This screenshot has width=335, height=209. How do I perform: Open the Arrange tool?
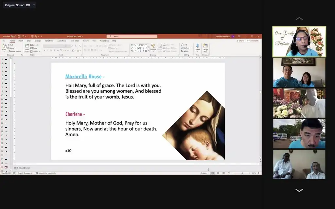[x=153, y=48]
